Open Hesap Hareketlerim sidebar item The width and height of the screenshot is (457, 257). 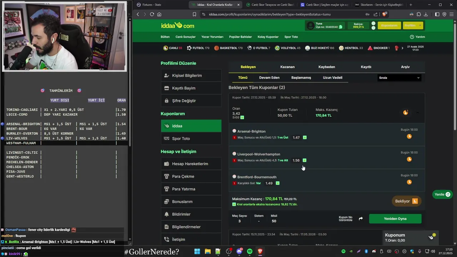click(x=191, y=164)
